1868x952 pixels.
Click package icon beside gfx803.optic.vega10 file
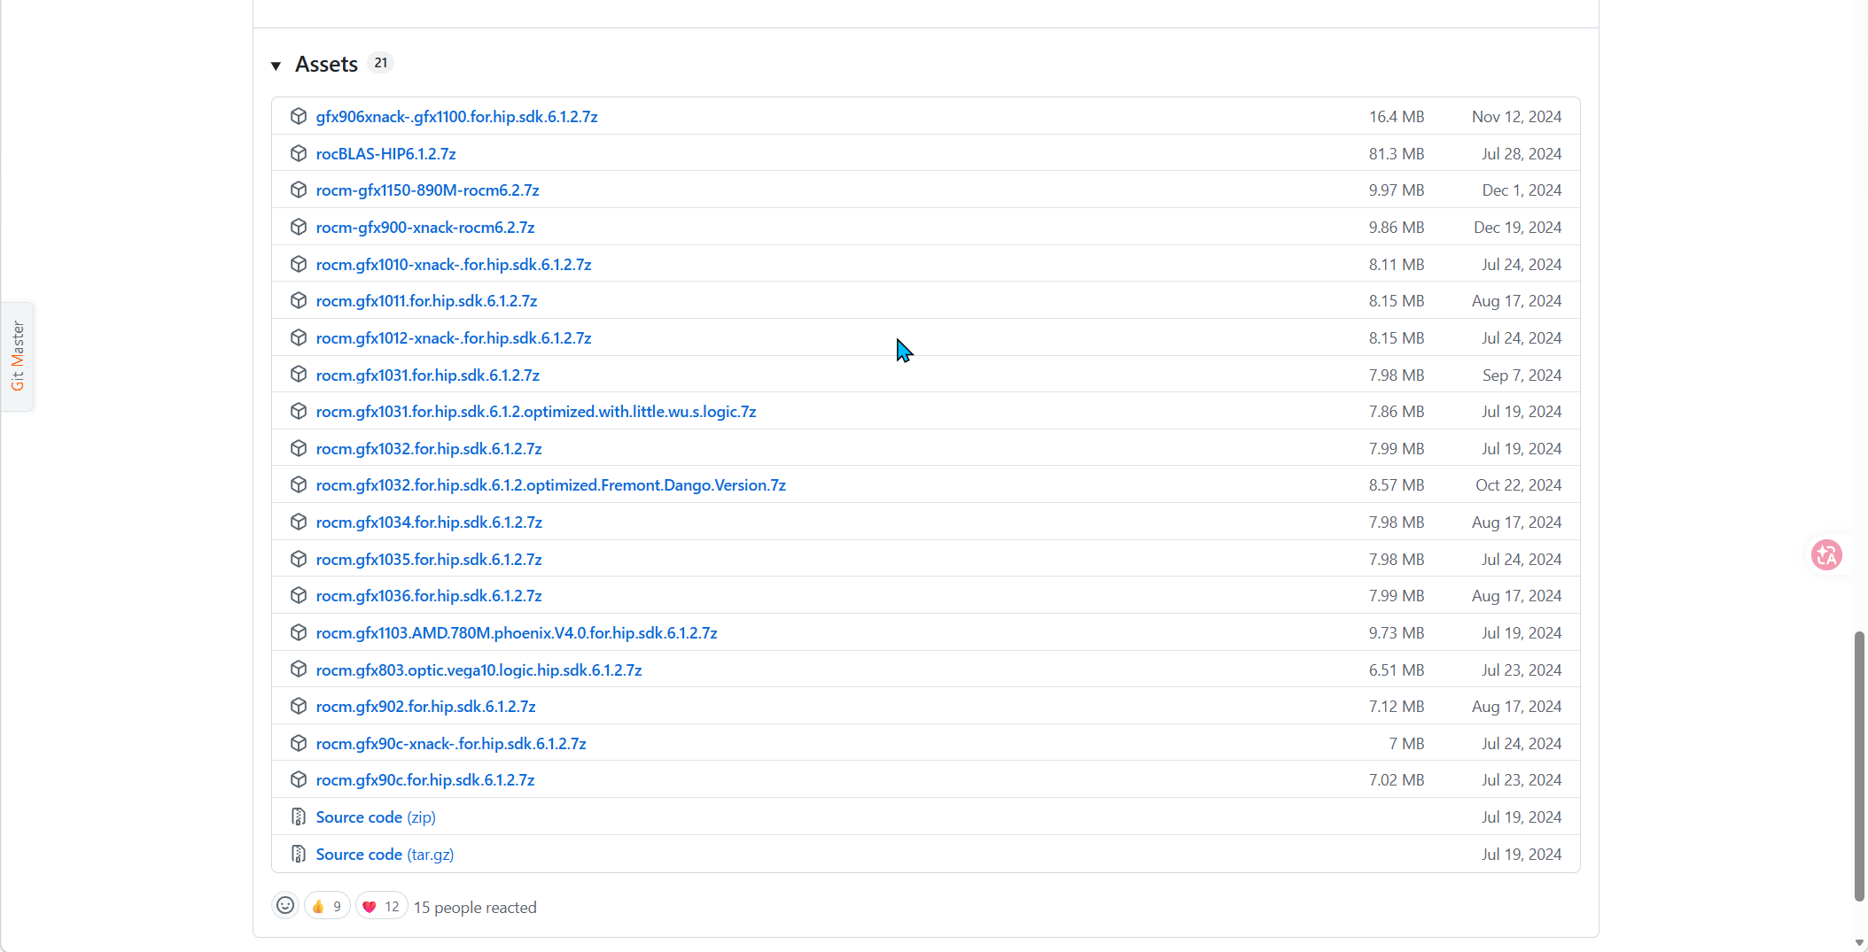pos(299,669)
